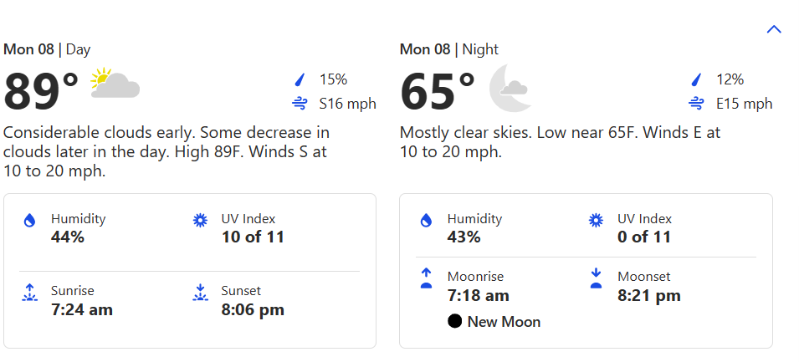Screen dimensions: 799x362
Task: Click the nighttime wind speed icon
Action: point(695,105)
